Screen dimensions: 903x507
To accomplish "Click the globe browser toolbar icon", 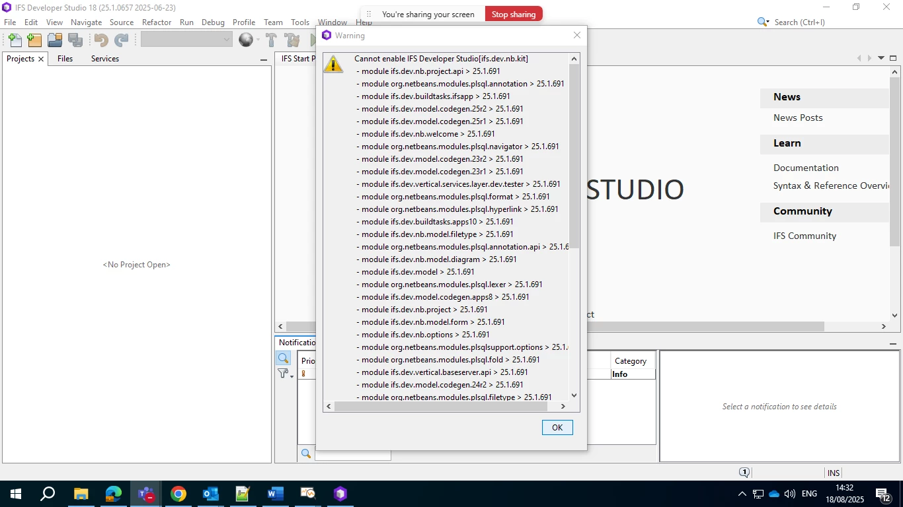I will coord(245,40).
